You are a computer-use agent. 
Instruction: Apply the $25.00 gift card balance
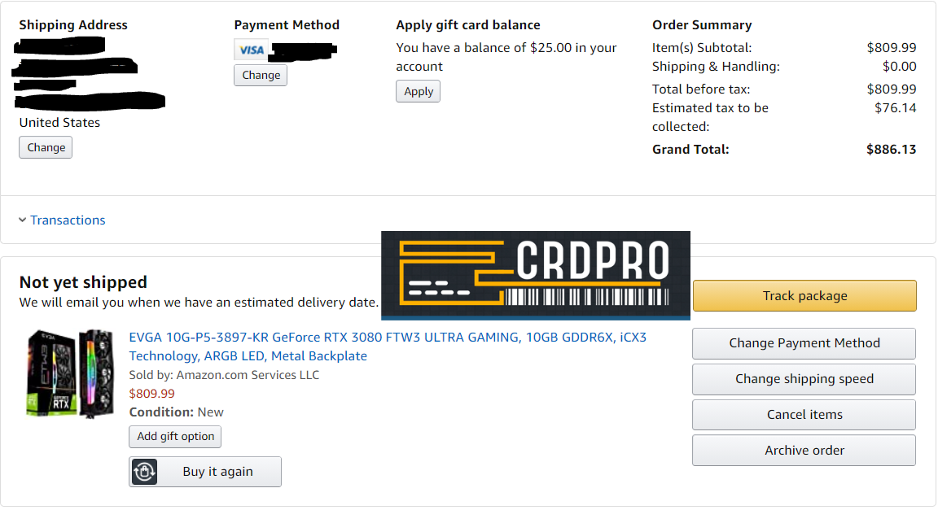pos(419,91)
